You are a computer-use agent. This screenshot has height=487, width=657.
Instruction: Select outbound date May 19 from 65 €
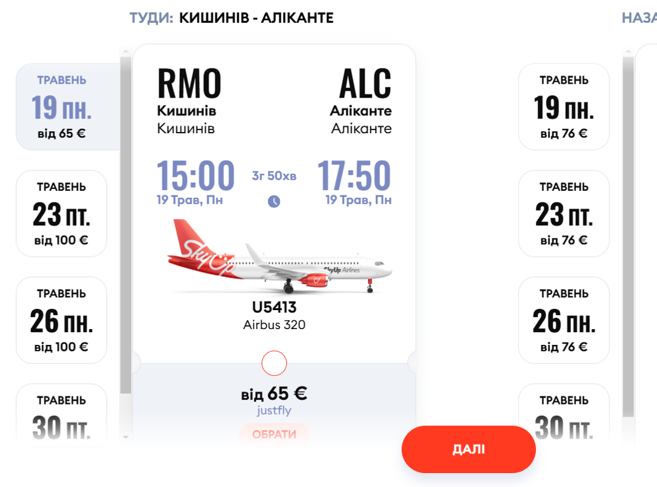tap(62, 107)
